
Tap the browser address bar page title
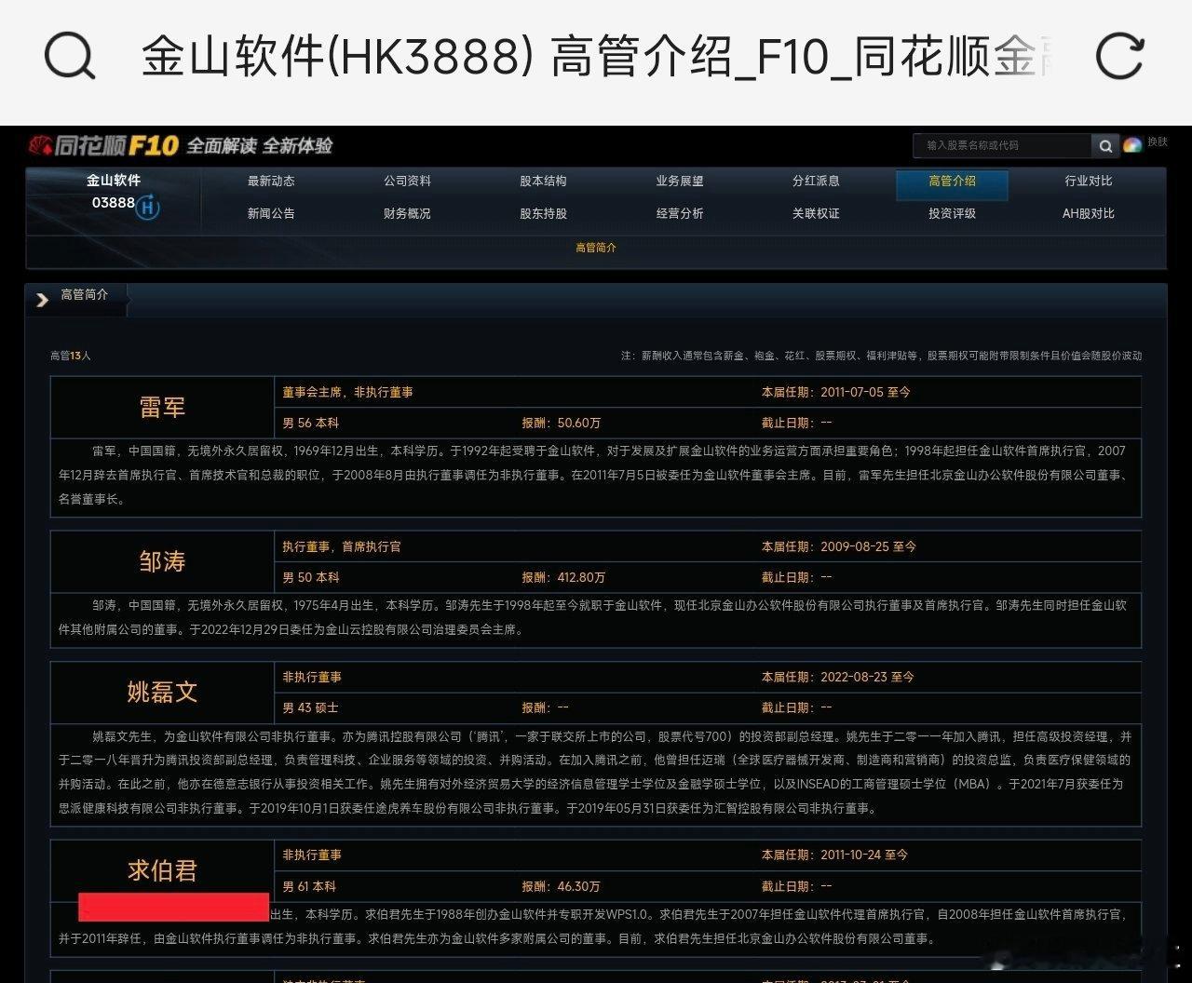596,57
